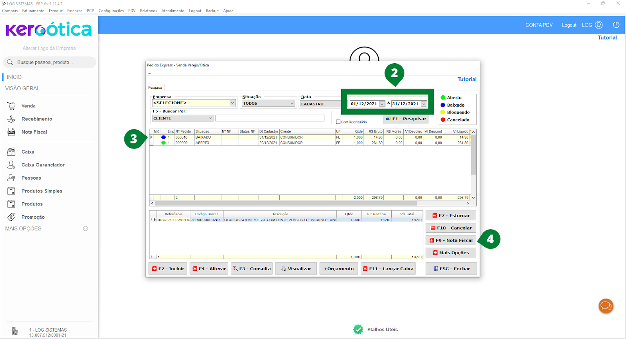The image size is (626, 339).
Task: Open the orange chat bubble icon
Action: 606,306
